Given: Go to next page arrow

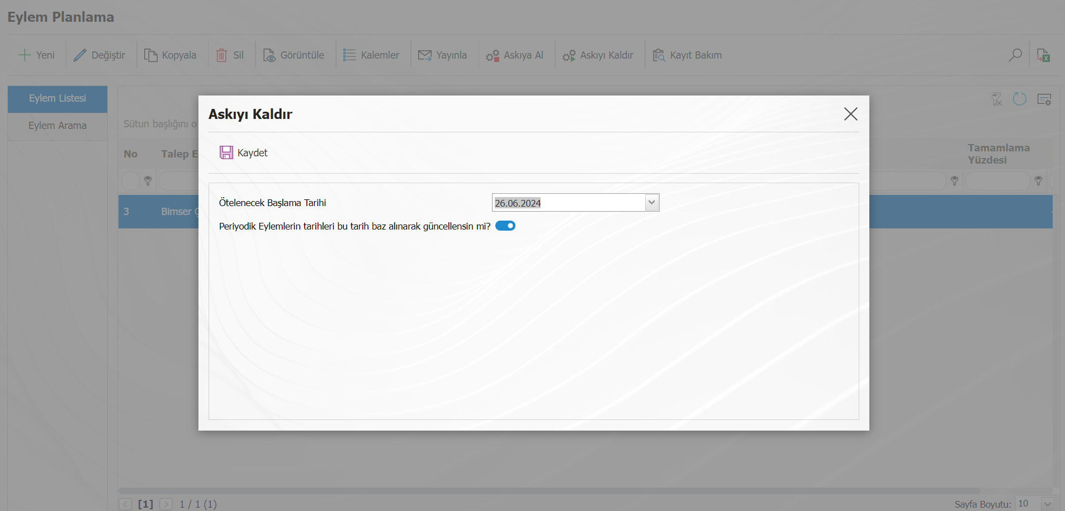Looking at the screenshot, I should 166,504.
